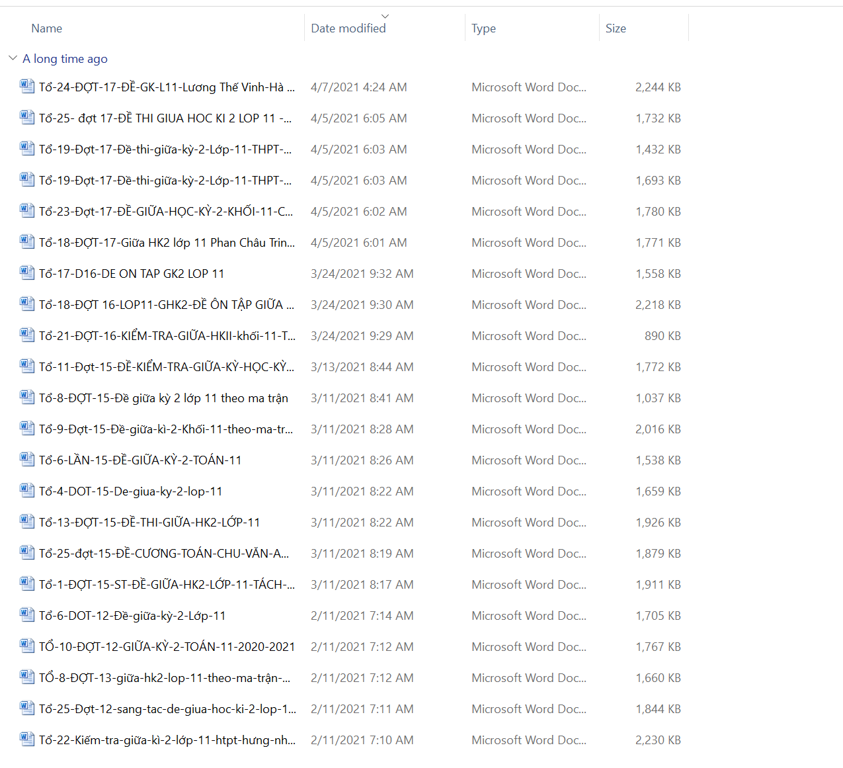Sort files by Size column header
Screen dimensions: 843x768
click(615, 28)
